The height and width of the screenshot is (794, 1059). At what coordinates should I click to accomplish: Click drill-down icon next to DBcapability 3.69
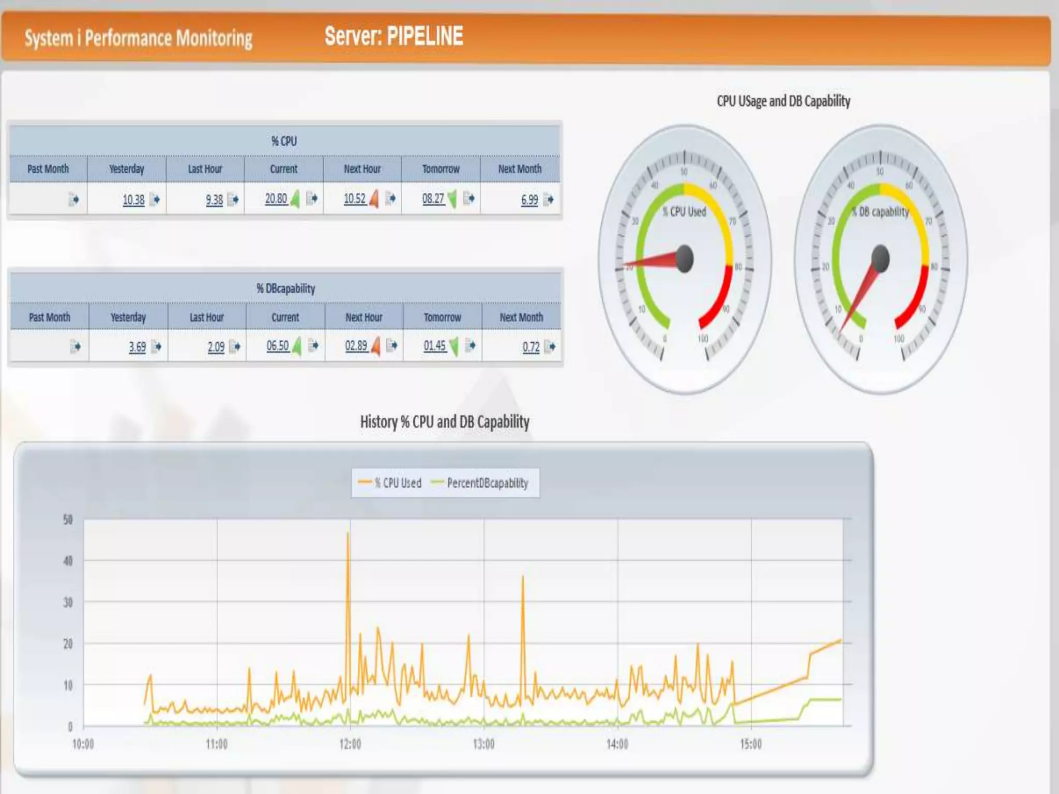point(156,346)
